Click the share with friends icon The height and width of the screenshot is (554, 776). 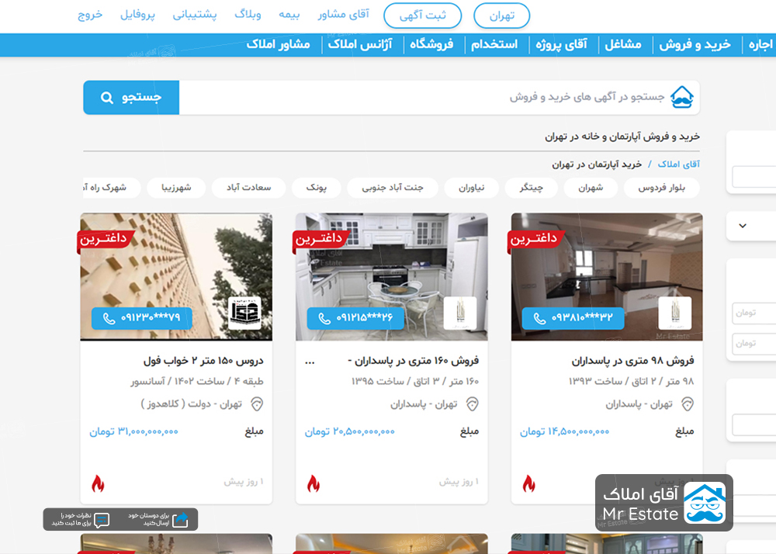tap(180, 519)
